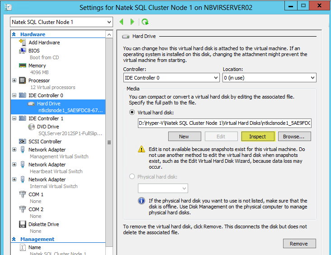The height and width of the screenshot is (255, 331).
Task: Click the "12 Virtual processors" text
Action: 53,87
